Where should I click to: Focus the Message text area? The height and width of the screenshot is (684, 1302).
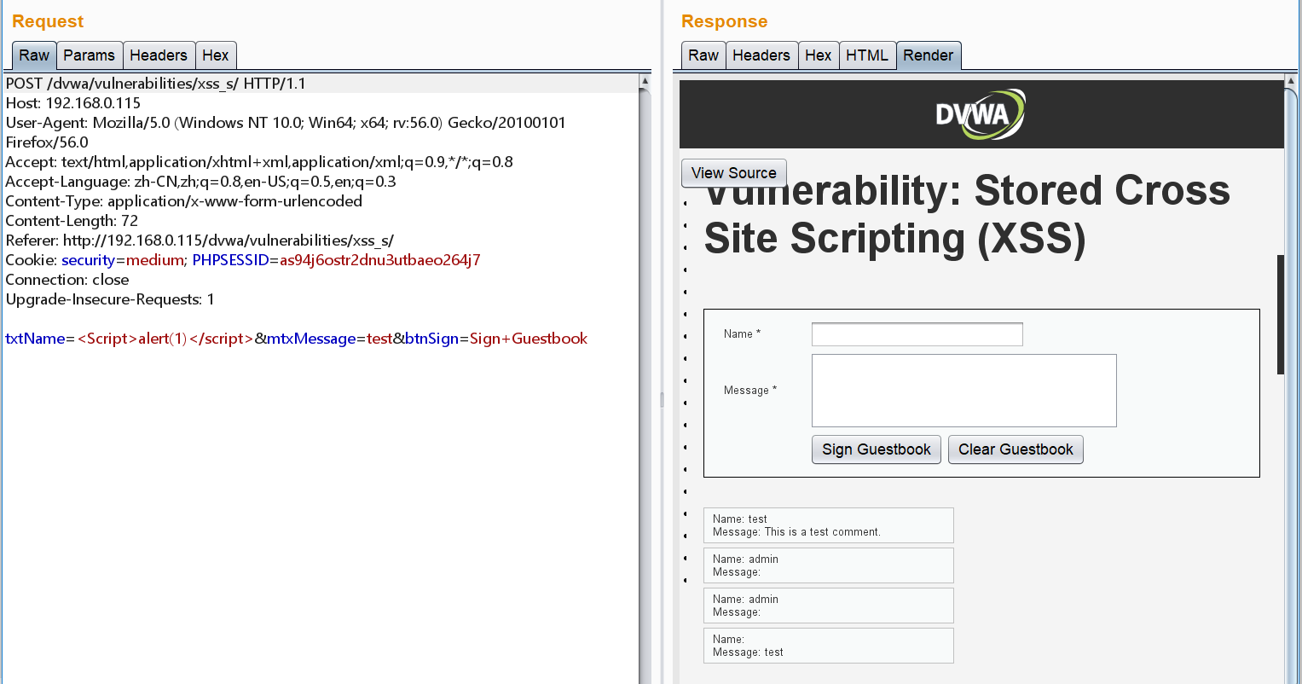[x=964, y=391]
